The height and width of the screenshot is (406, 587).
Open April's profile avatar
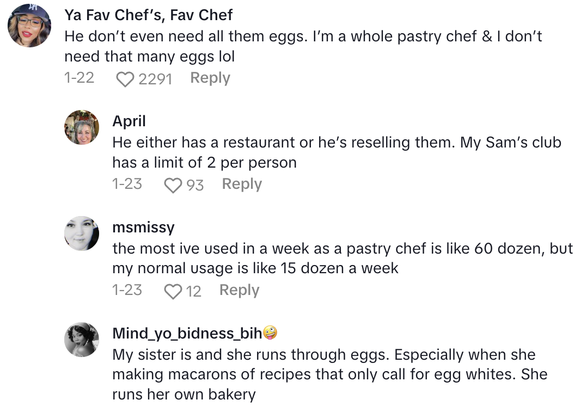[x=82, y=127]
